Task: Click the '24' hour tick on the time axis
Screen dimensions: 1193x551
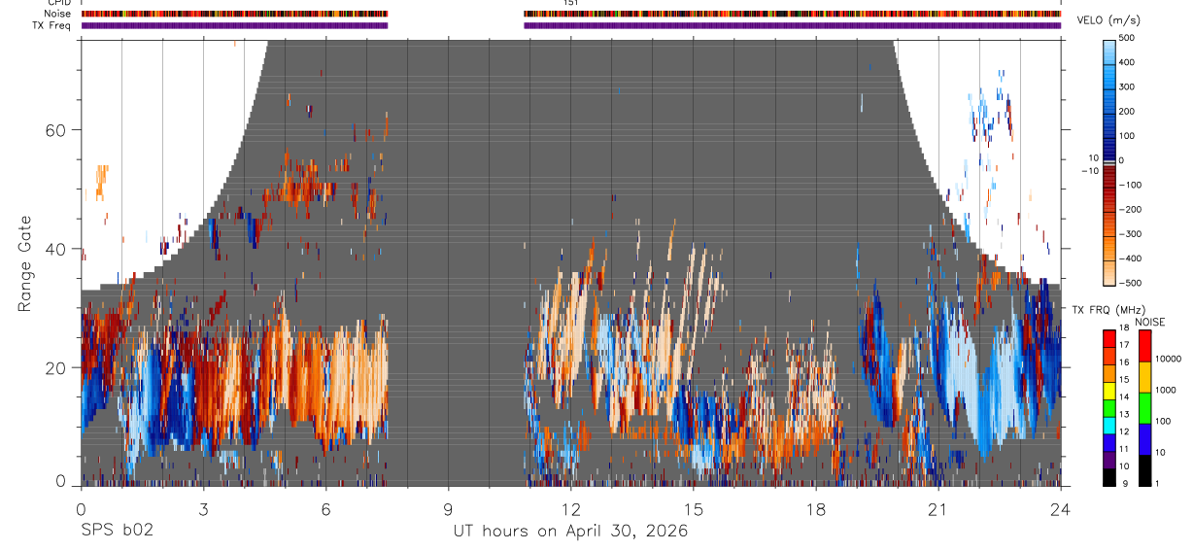Action: tap(1061, 508)
